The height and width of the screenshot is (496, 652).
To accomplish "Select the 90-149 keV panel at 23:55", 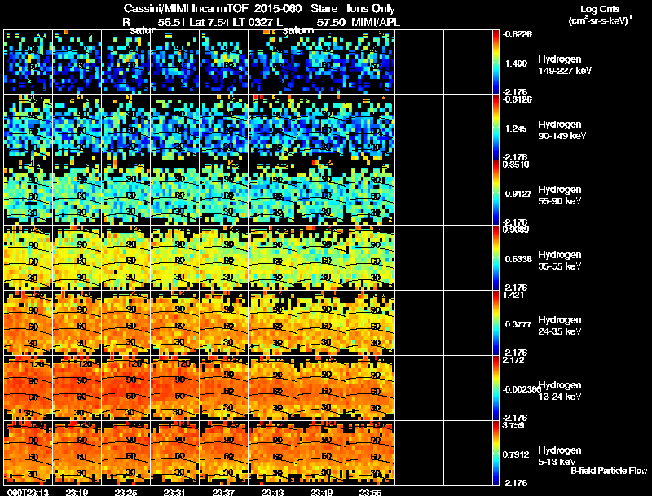I will 371,128.
